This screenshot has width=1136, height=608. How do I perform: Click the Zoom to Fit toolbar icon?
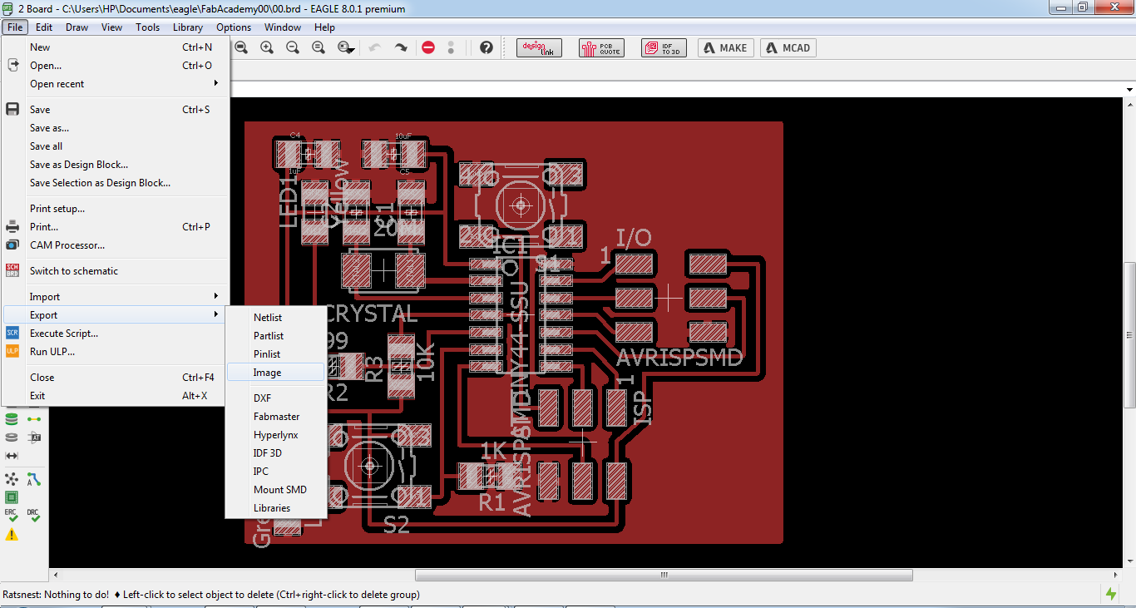(x=241, y=47)
